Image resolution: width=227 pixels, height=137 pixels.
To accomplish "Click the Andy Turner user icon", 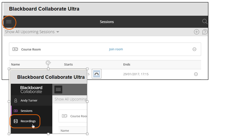I will (16, 101).
